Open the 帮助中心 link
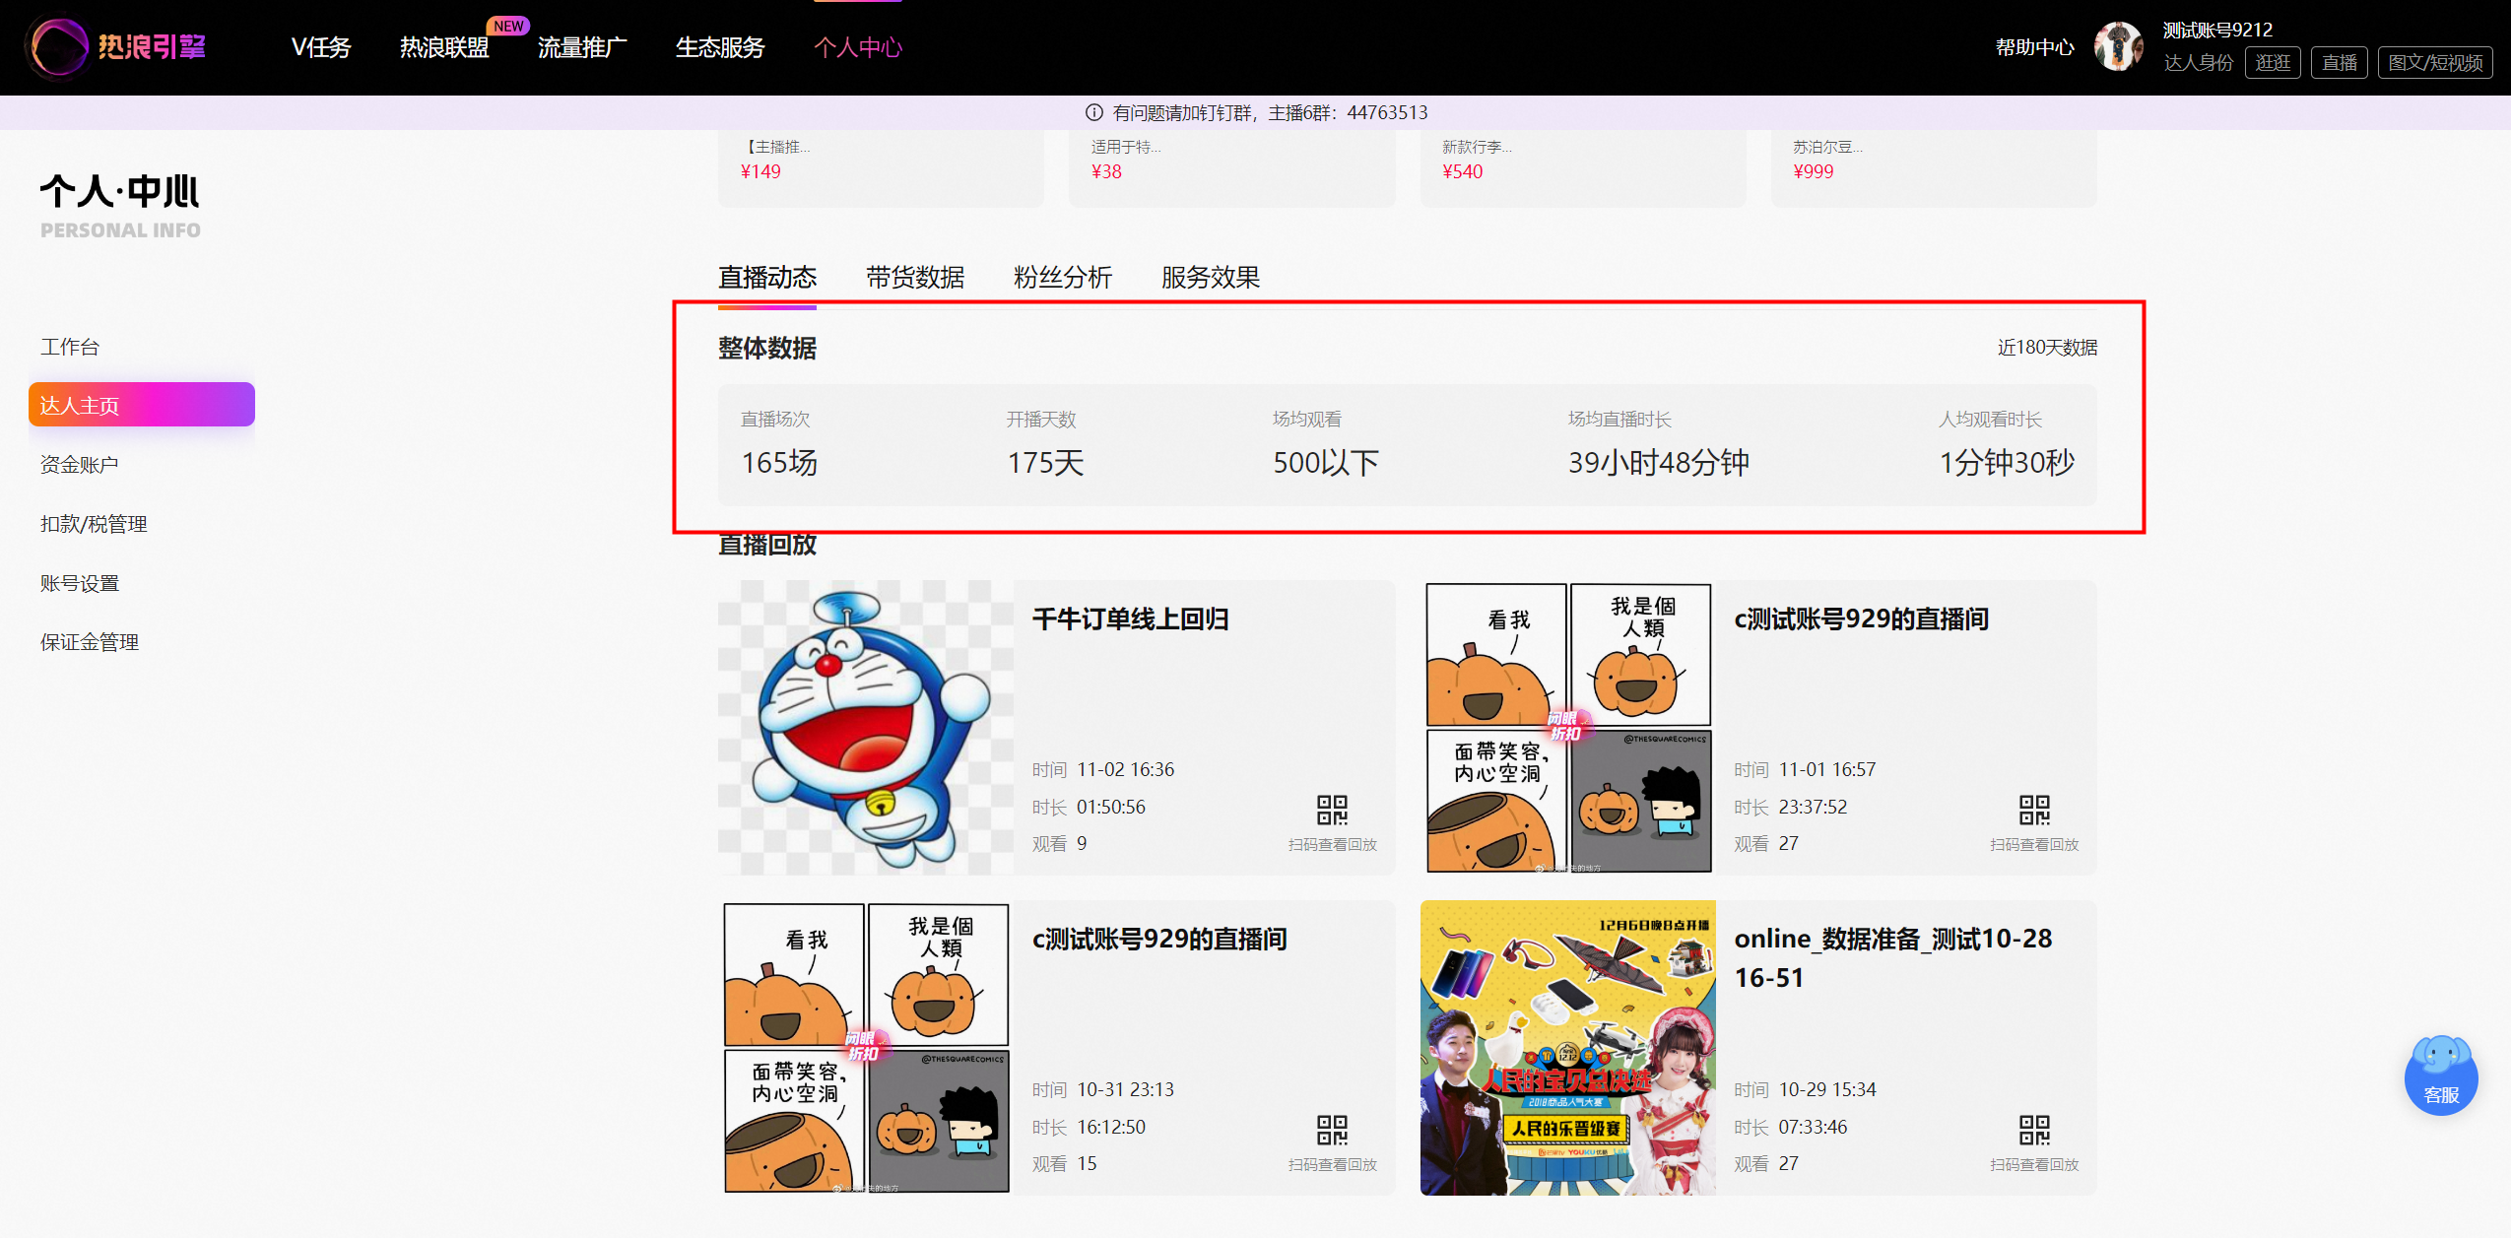This screenshot has height=1238, width=2511. coord(2034,47)
